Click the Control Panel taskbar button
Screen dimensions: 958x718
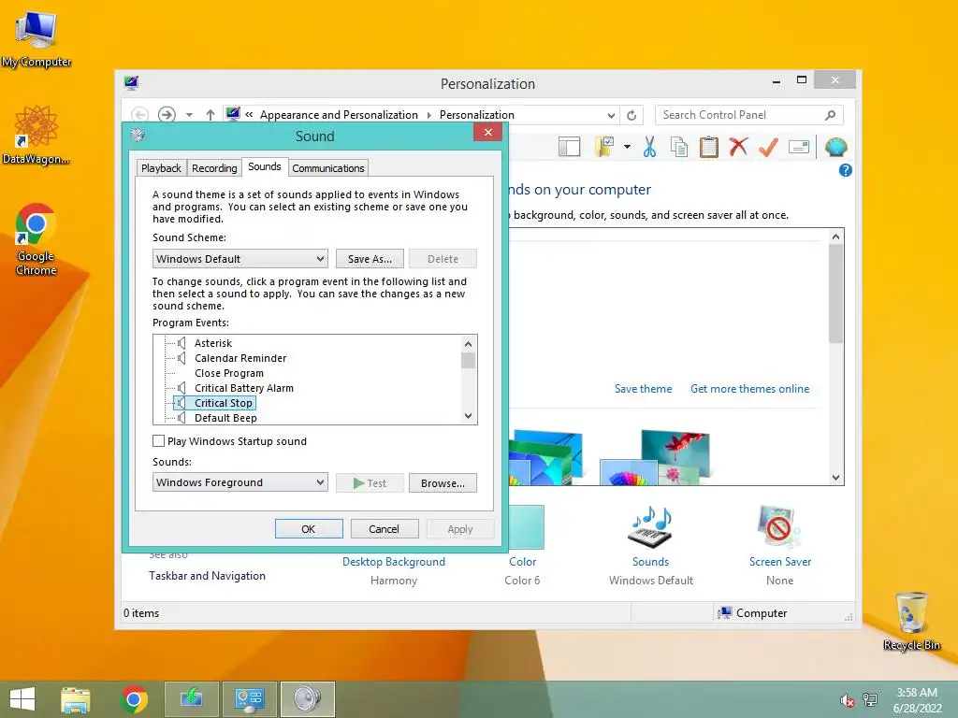point(249,699)
